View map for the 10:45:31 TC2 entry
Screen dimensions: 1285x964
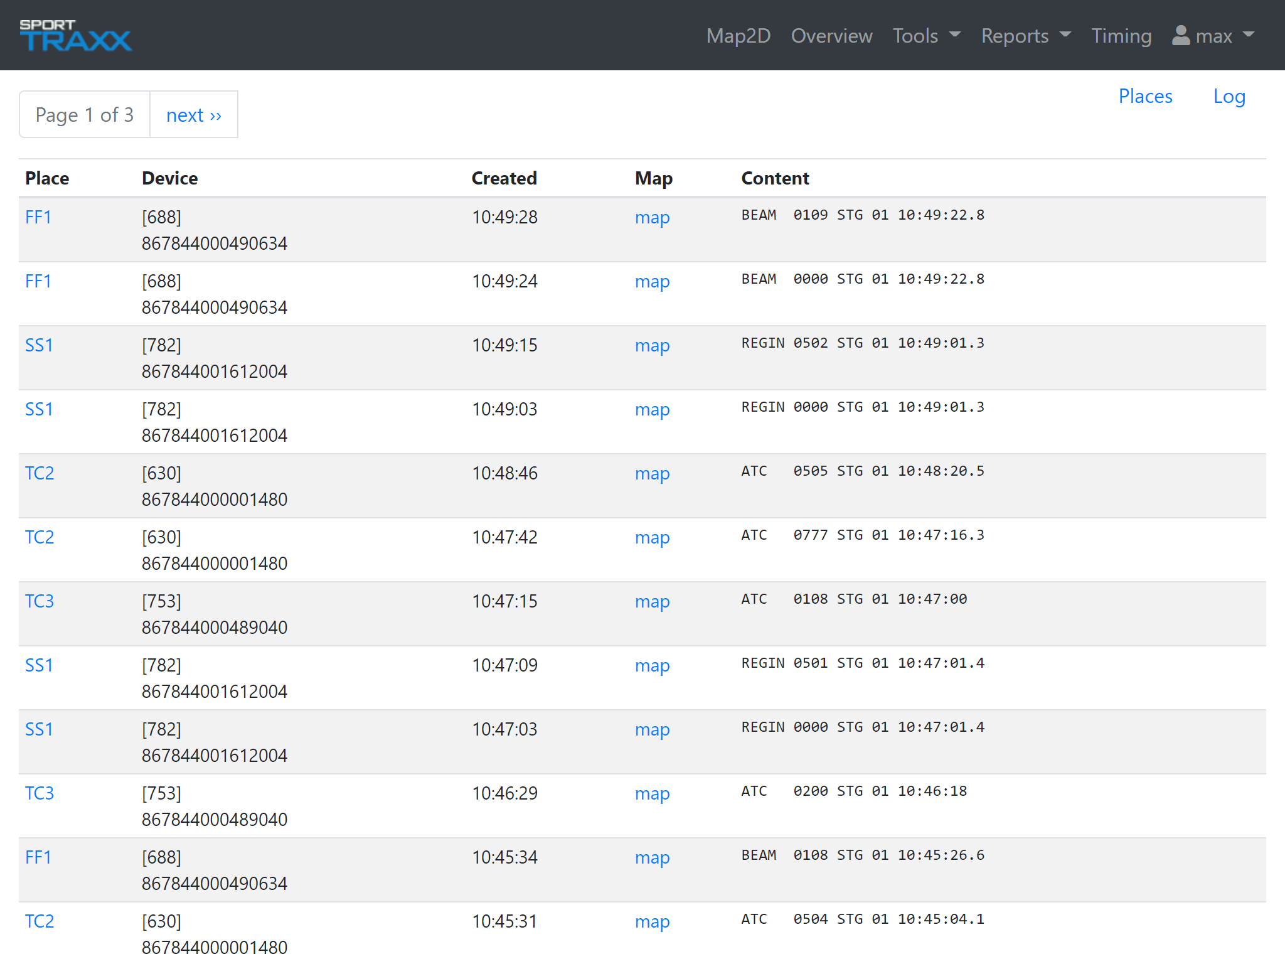(652, 921)
